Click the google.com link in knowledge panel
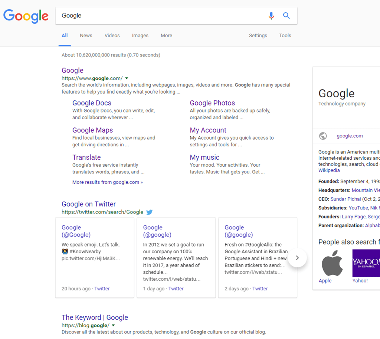 click(350, 136)
